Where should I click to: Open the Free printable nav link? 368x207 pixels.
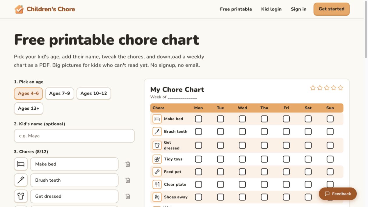pos(236,9)
